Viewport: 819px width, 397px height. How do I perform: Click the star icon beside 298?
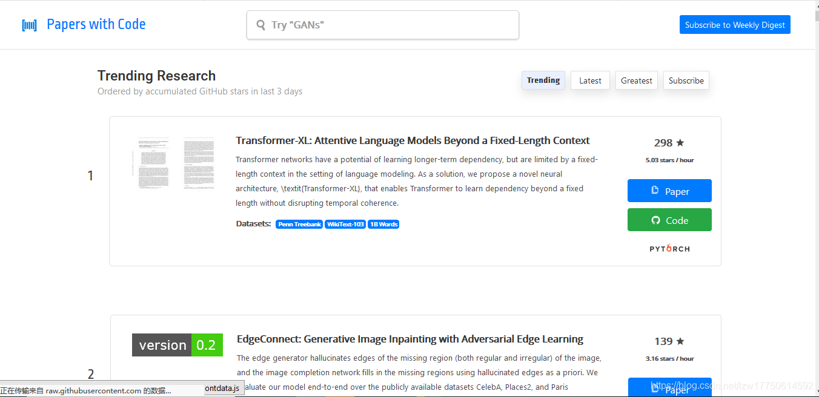680,143
